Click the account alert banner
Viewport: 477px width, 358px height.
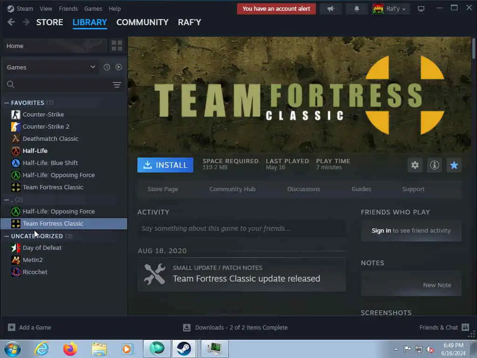[x=276, y=9]
